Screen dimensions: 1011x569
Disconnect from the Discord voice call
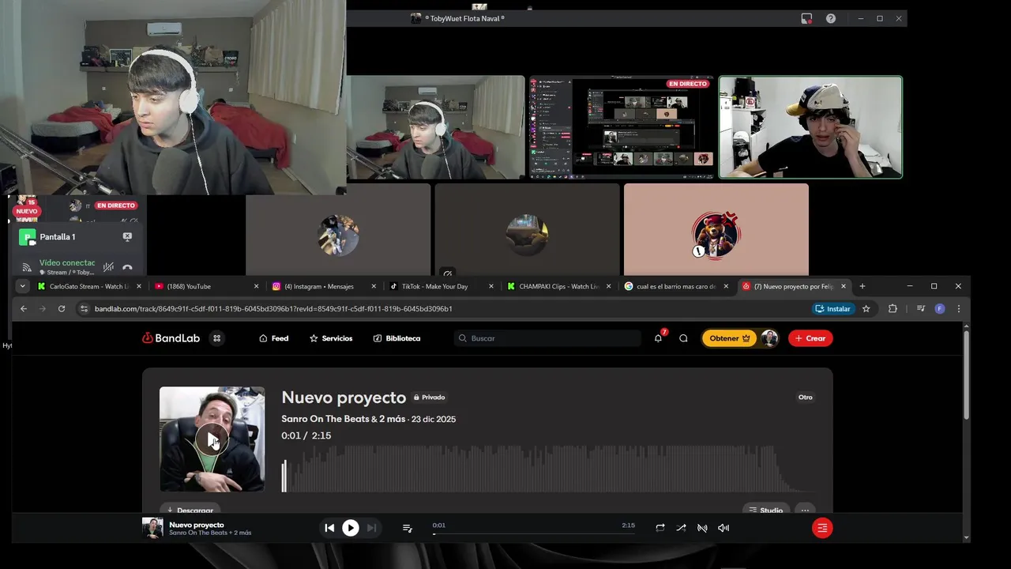(127, 268)
